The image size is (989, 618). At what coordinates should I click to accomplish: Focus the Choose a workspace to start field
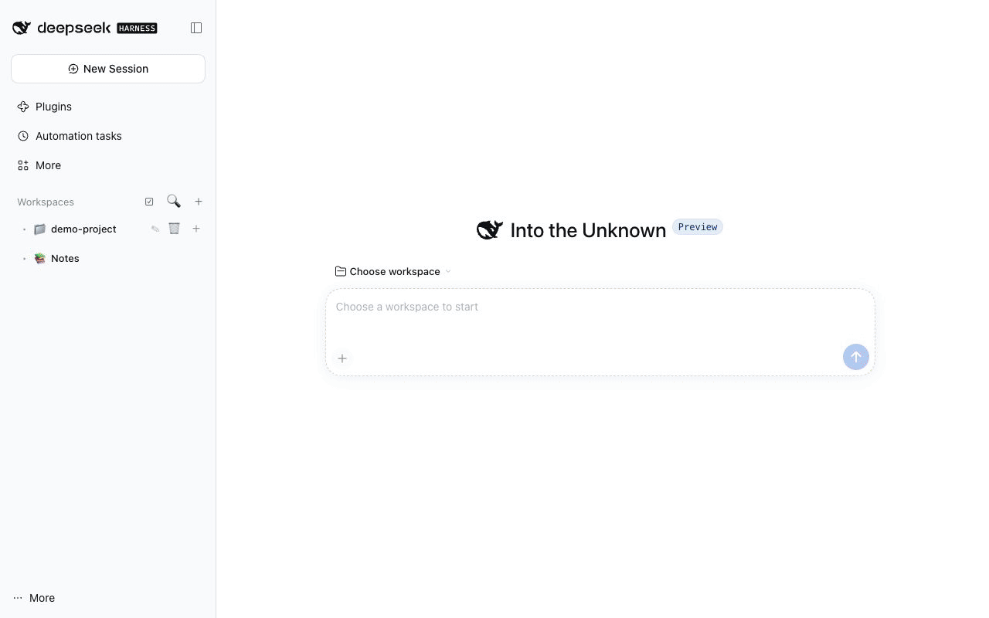coord(600,307)
